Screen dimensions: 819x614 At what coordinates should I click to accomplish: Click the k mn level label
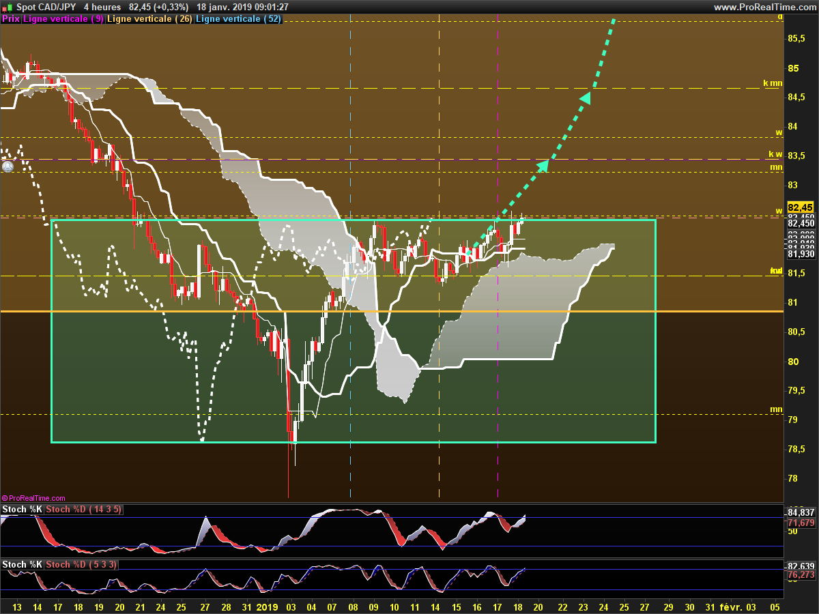(x=773, y=83)
